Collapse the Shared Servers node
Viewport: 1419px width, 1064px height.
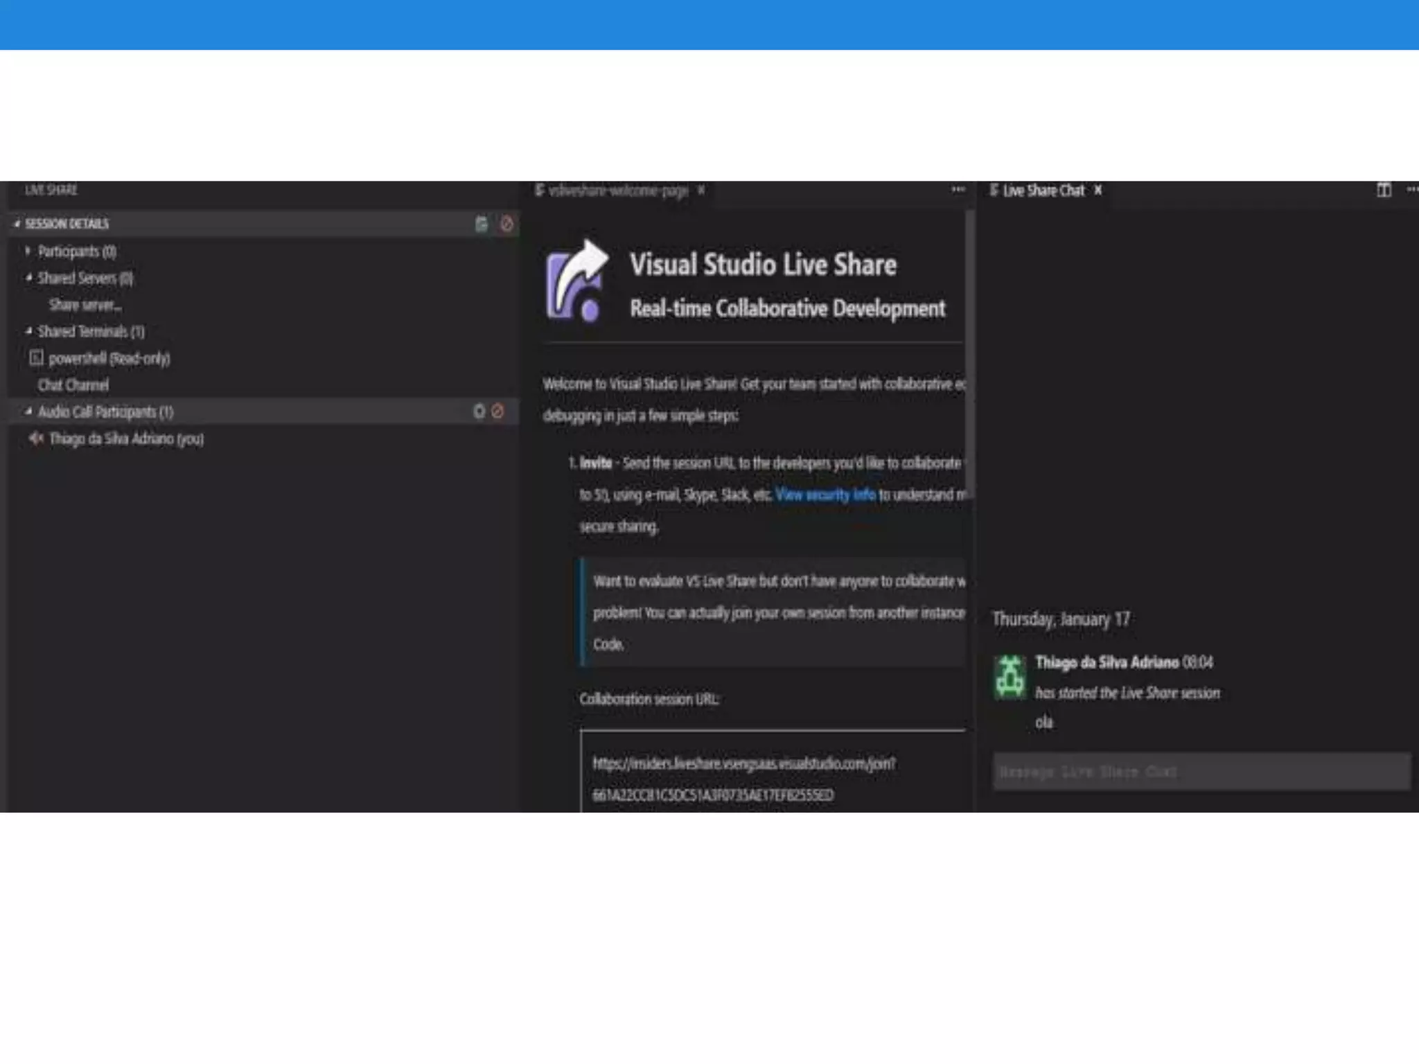(x=28, y=278)
